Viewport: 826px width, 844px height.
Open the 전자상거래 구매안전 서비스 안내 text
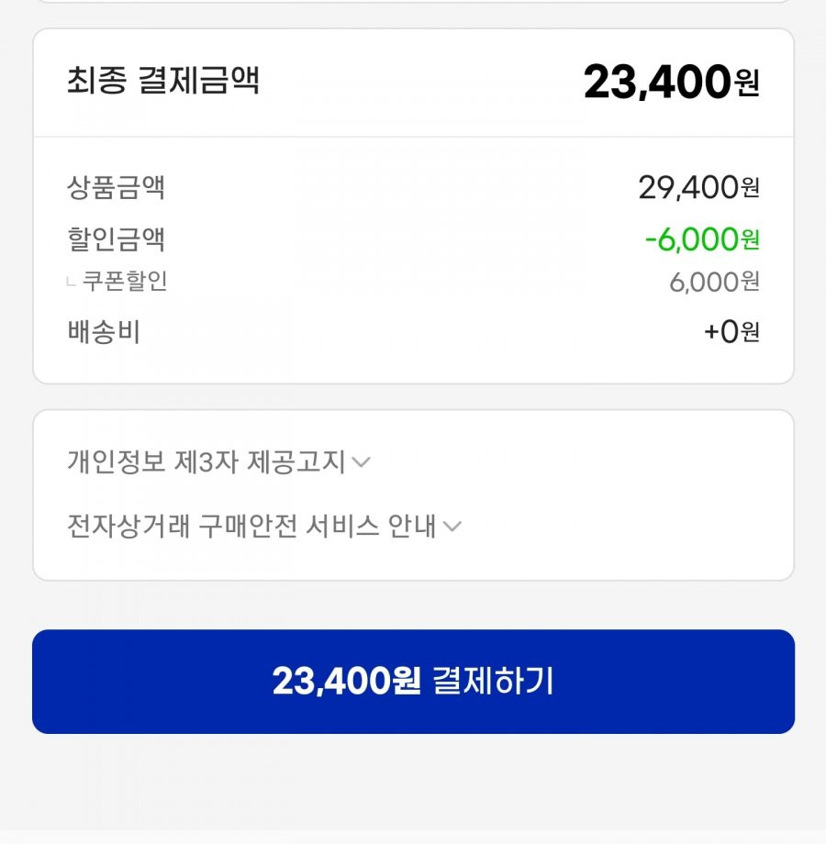[251, 526]
